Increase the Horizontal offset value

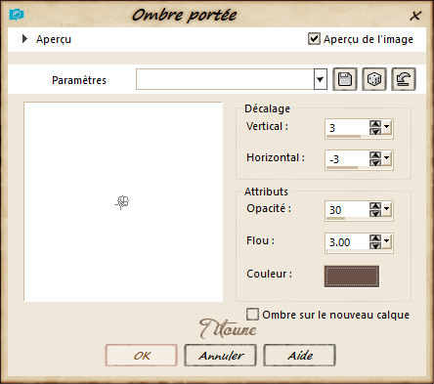pos(375,155)
